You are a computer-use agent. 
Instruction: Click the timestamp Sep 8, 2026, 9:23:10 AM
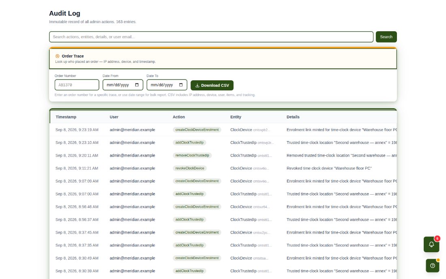point(77,142)
